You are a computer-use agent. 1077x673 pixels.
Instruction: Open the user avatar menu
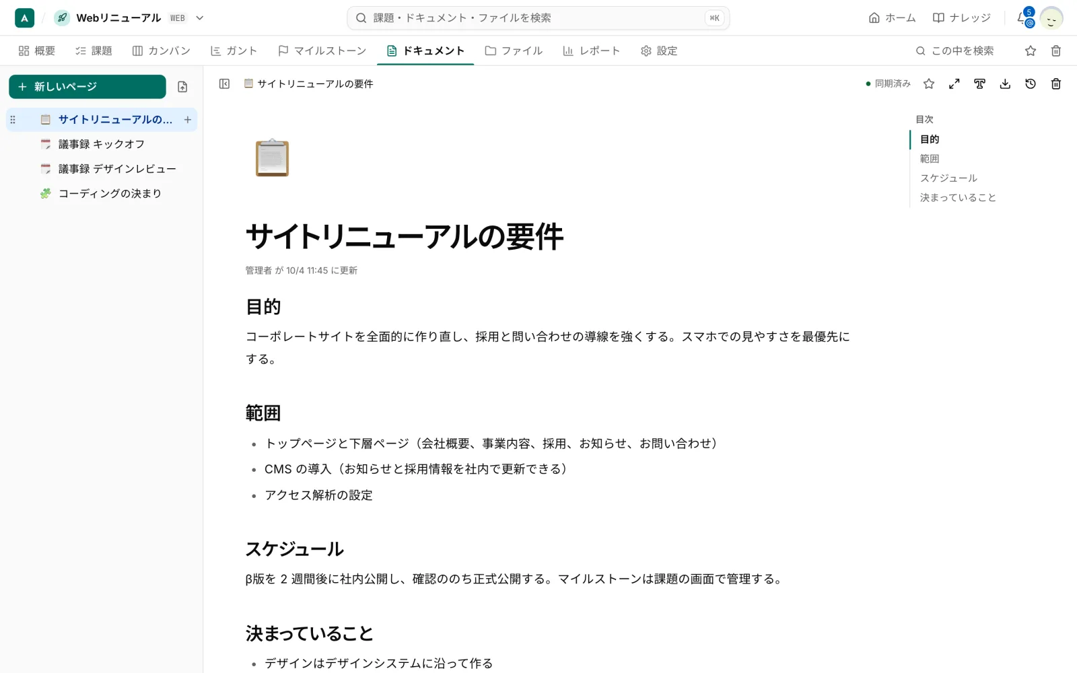click(x=1051, y=18)
